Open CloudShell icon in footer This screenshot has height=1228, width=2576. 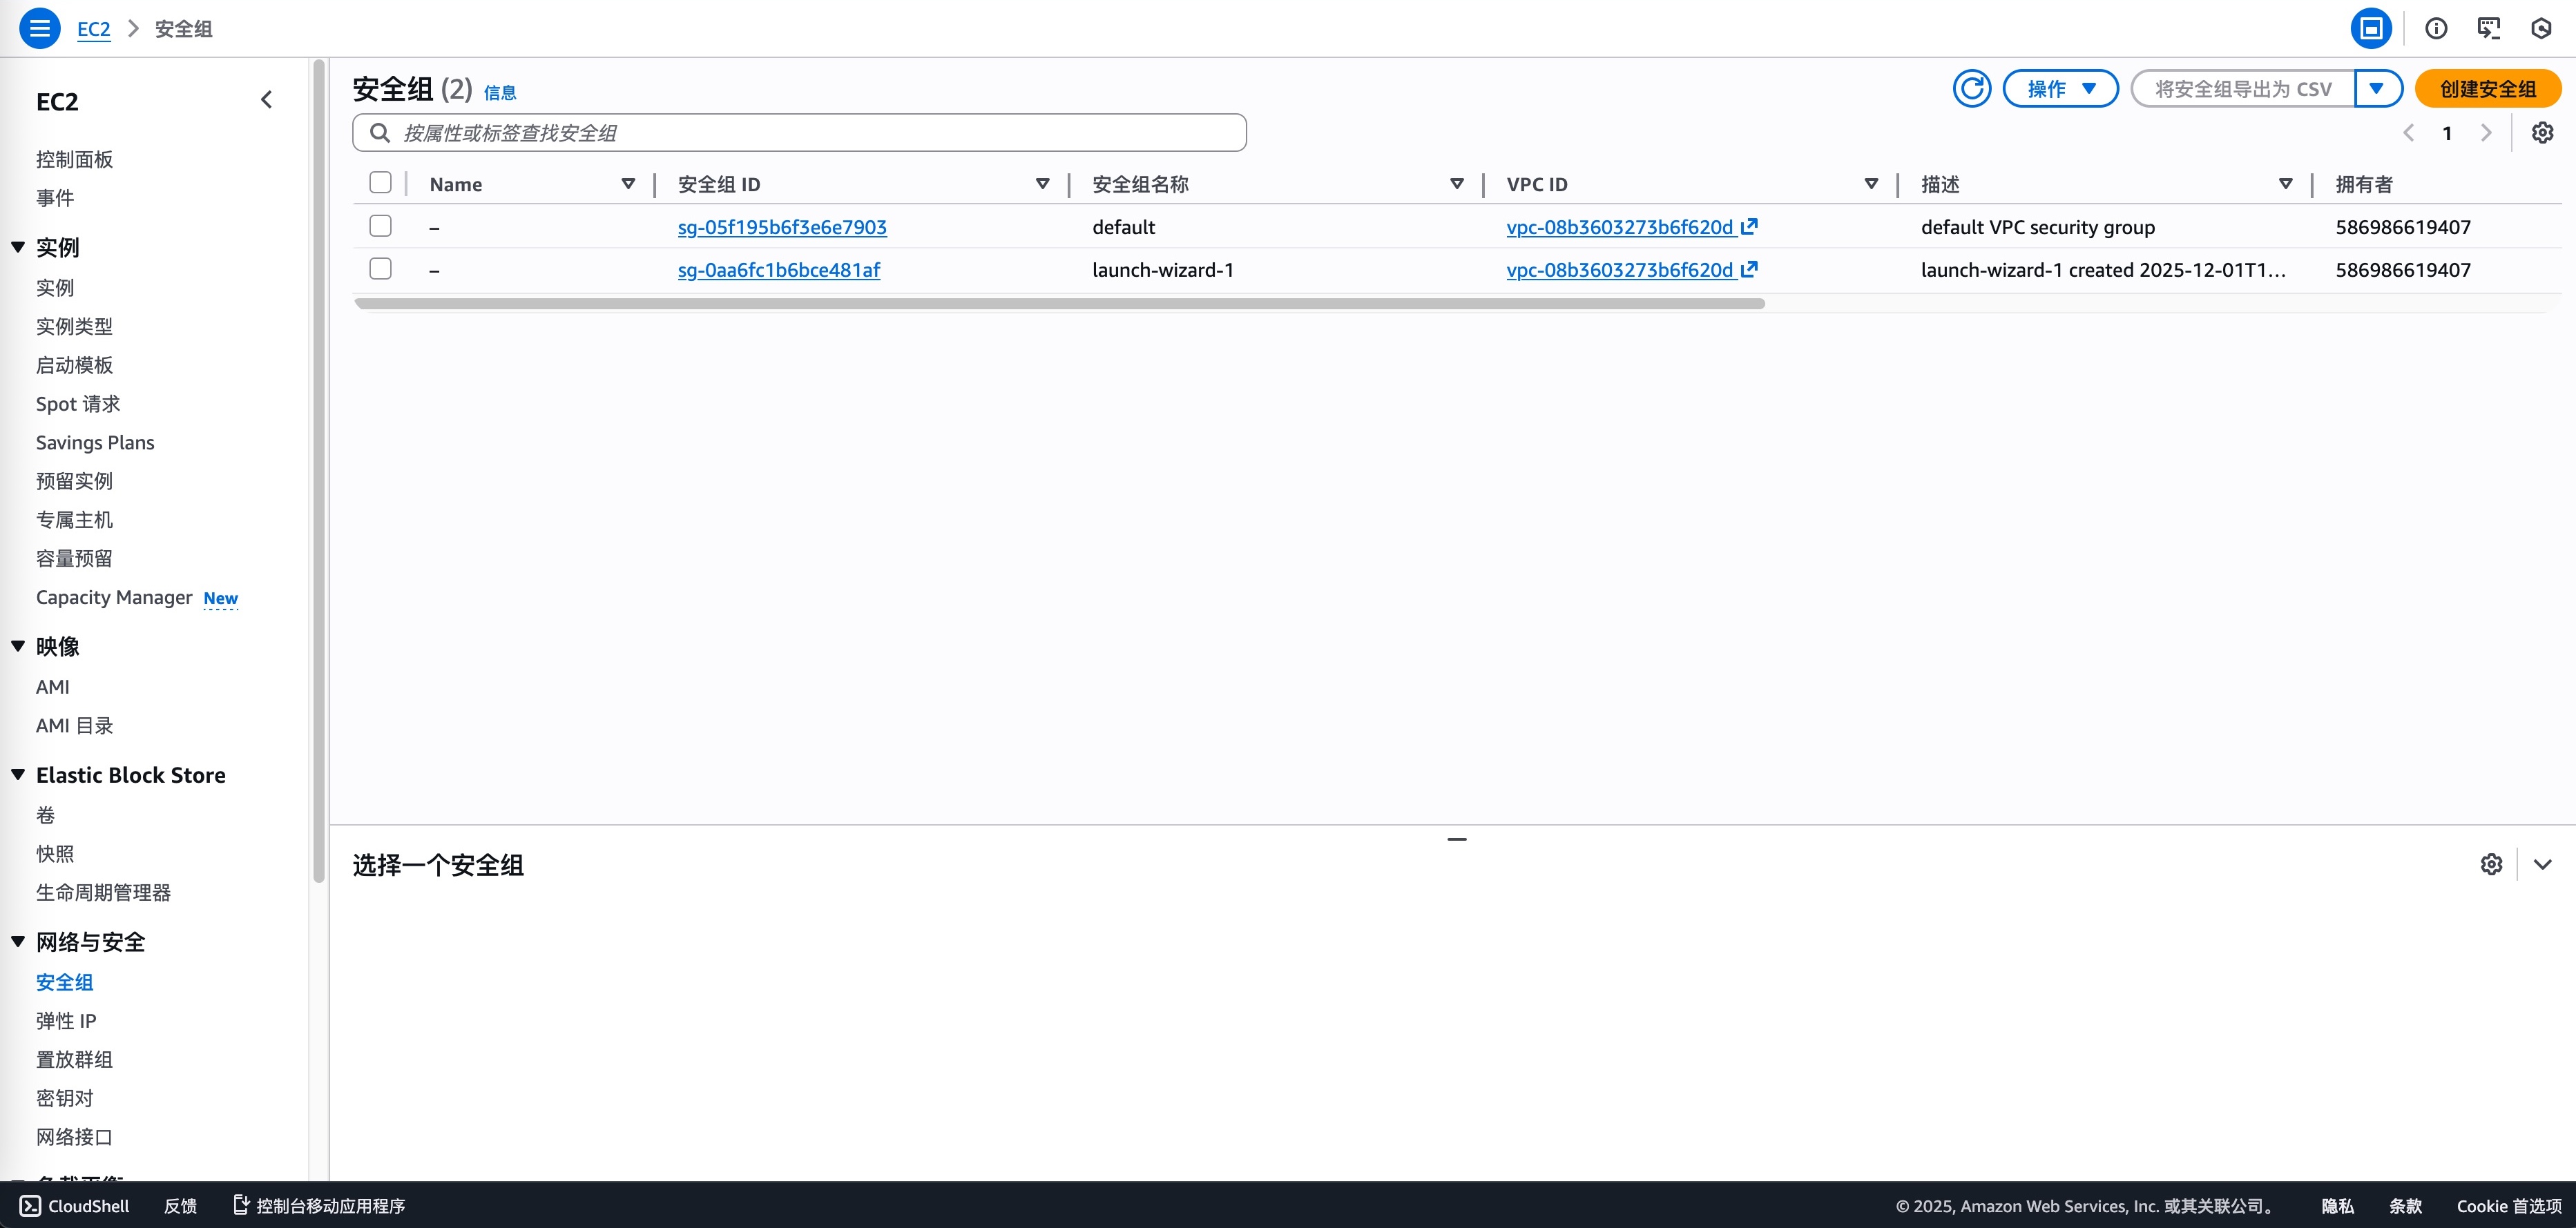pyautogui.click(x=30, y=1206)
